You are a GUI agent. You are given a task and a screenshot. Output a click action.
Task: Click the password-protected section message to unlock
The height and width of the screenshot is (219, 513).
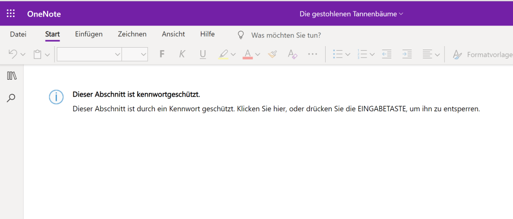[x=276, y=109]
